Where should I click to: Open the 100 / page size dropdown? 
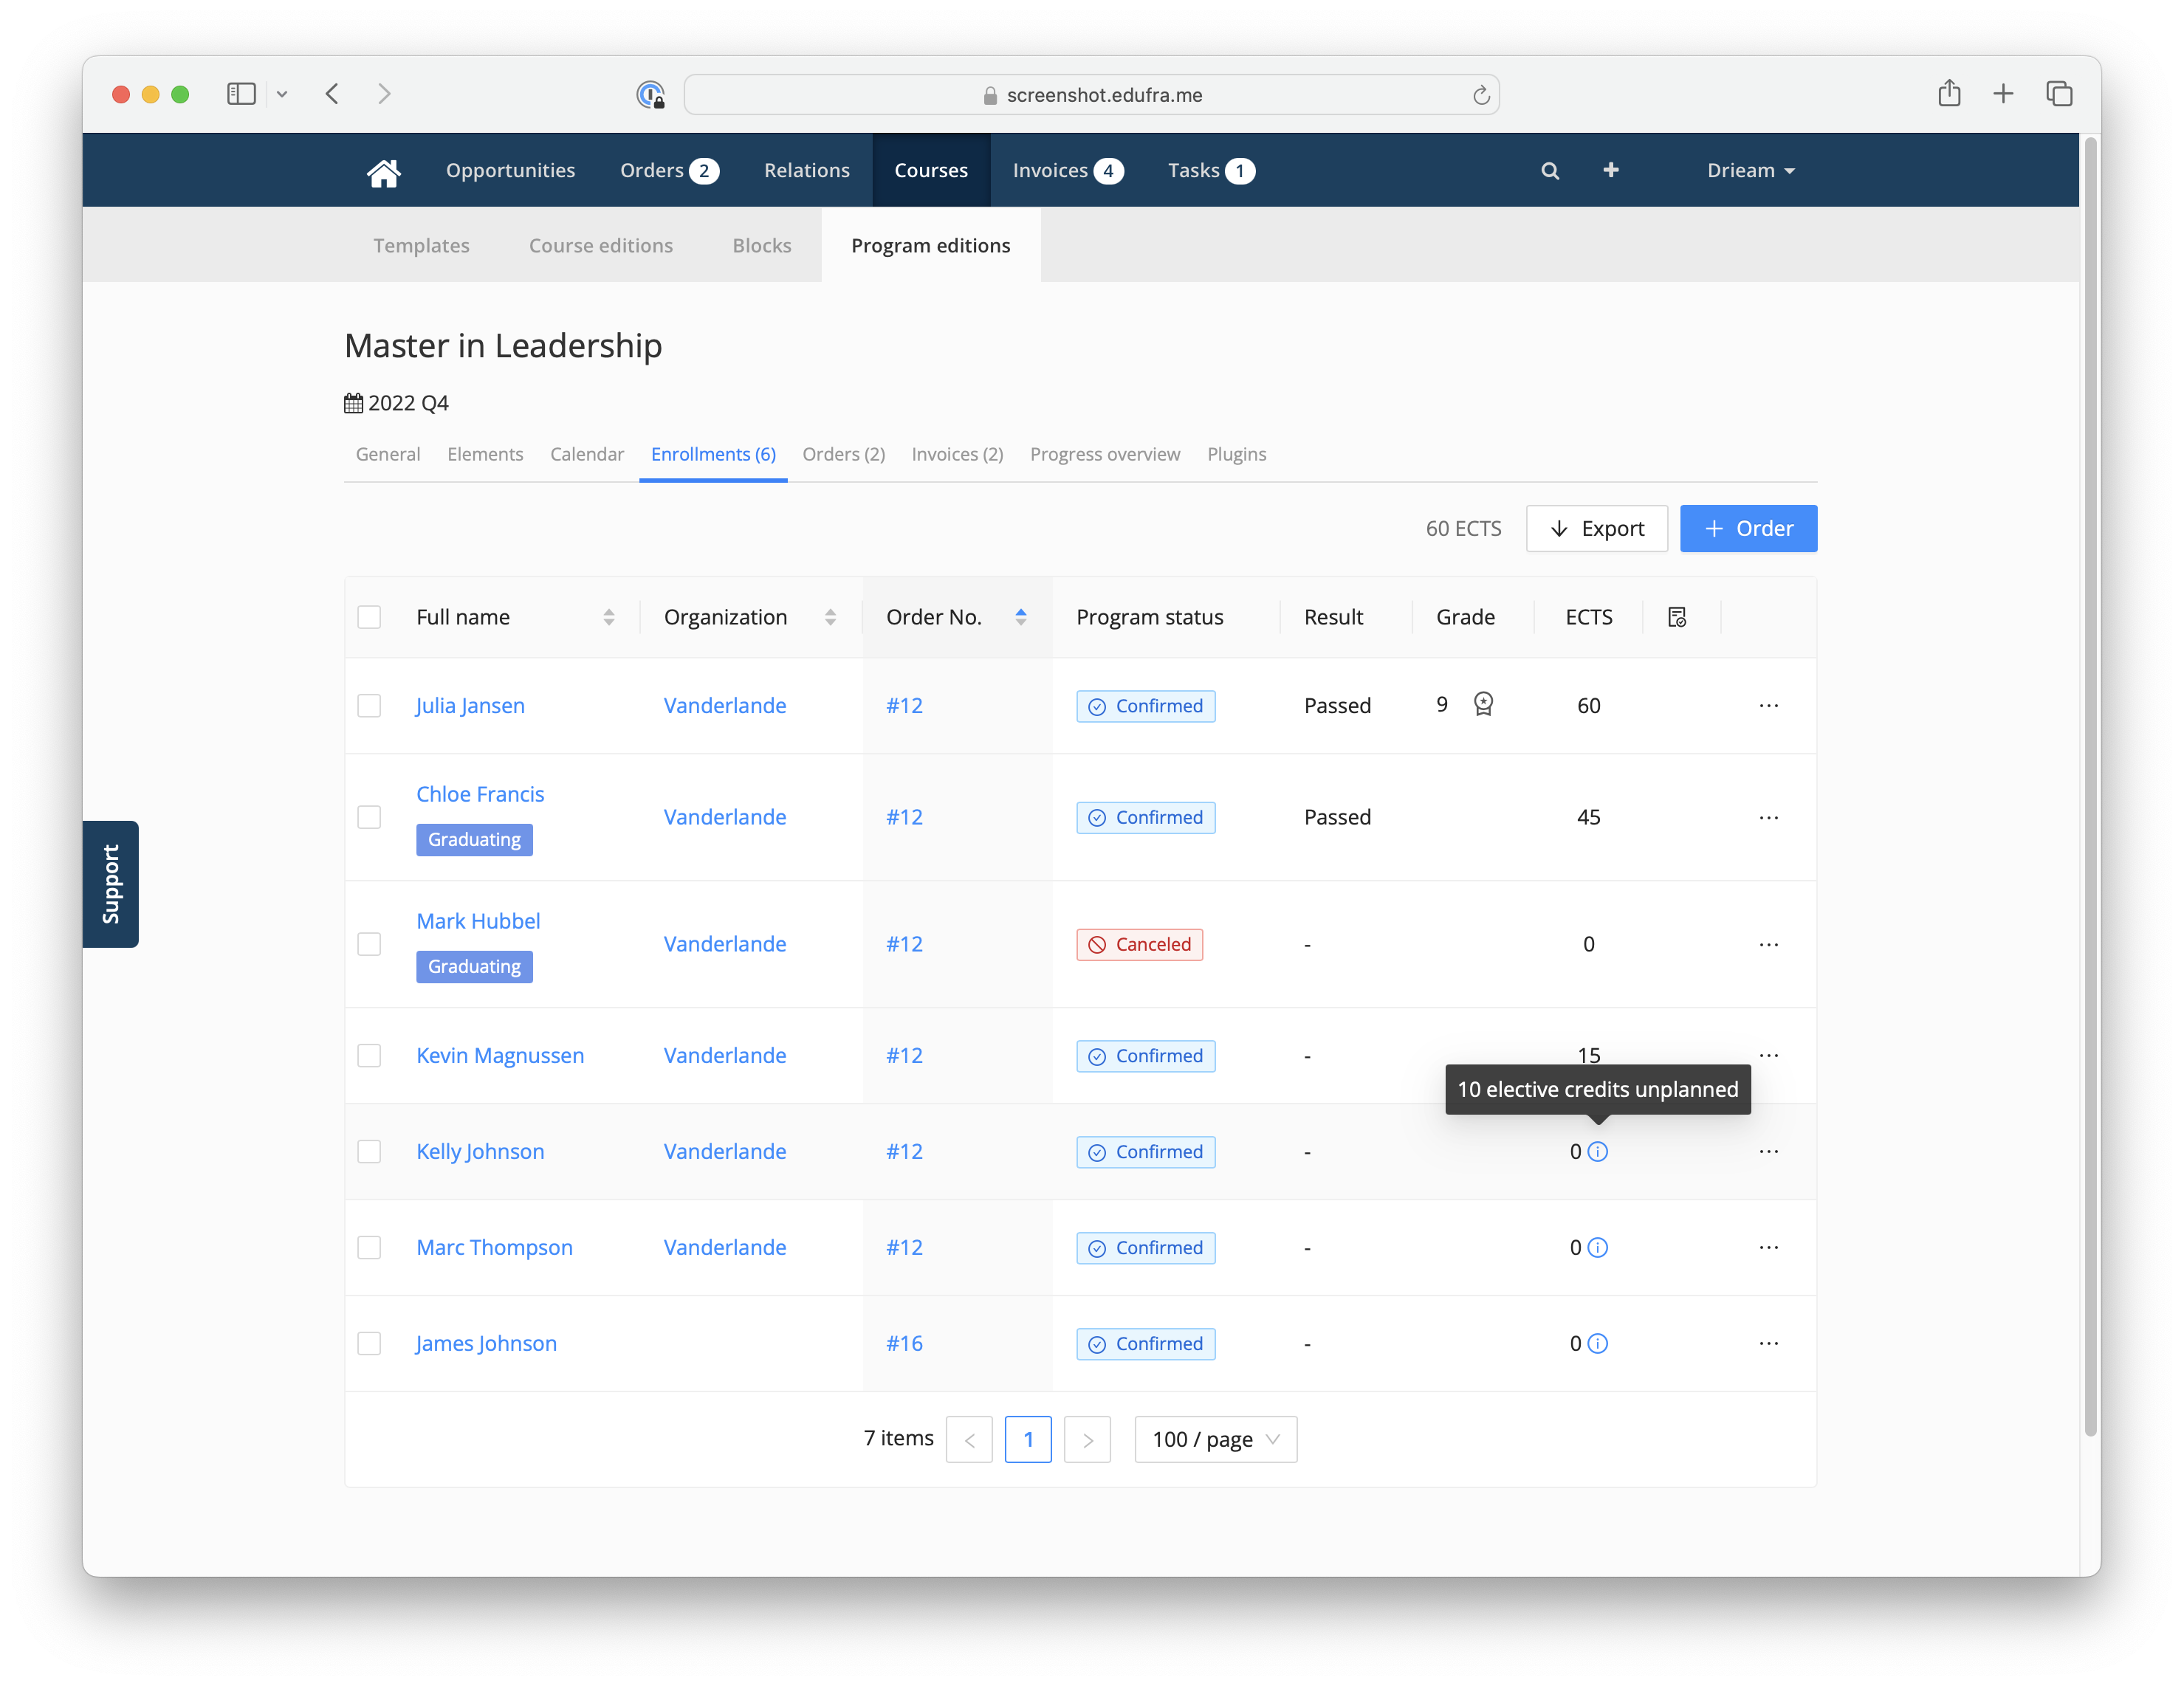click(x=1215, y=1440)
